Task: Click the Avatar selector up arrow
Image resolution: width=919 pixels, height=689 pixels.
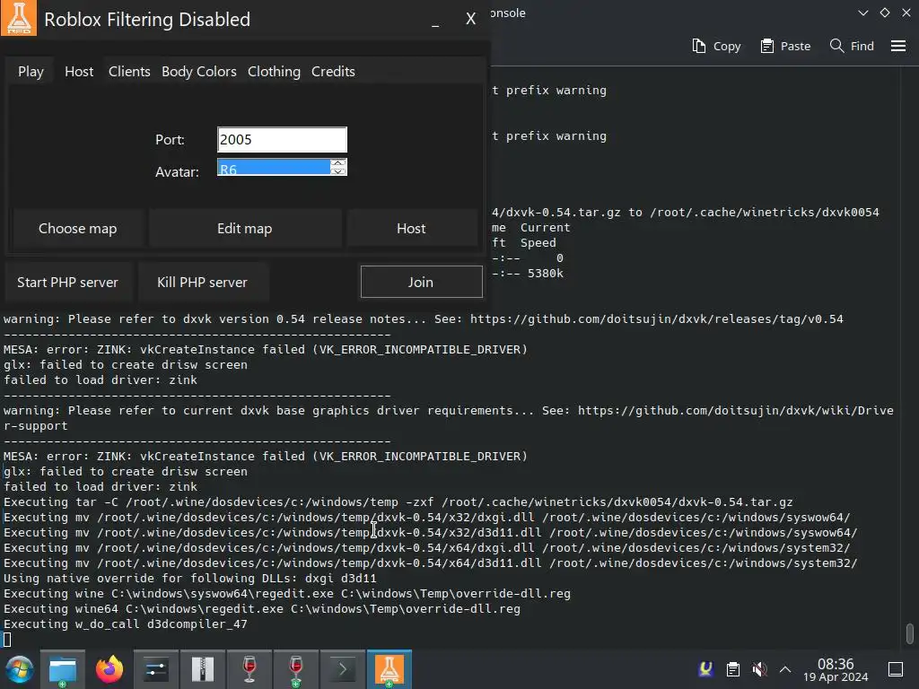Action: coord(338,163)
